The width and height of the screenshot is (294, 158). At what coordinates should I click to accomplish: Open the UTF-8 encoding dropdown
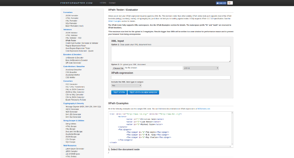point(201,68)
